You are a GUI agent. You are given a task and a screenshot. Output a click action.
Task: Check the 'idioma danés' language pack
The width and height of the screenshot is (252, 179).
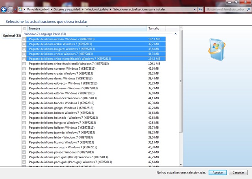point(24,78)
